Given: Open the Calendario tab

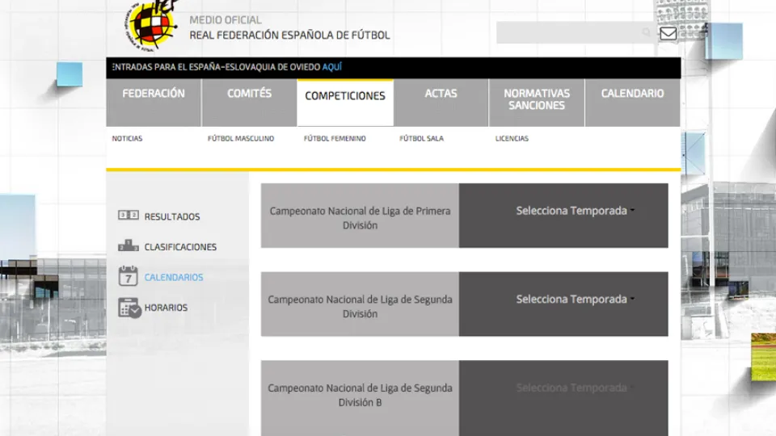Looking at the screenshot, I should click(x=632, y=103).
